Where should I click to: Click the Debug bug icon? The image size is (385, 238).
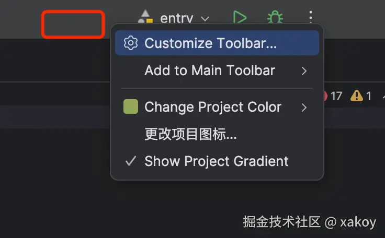click(275, 17)
